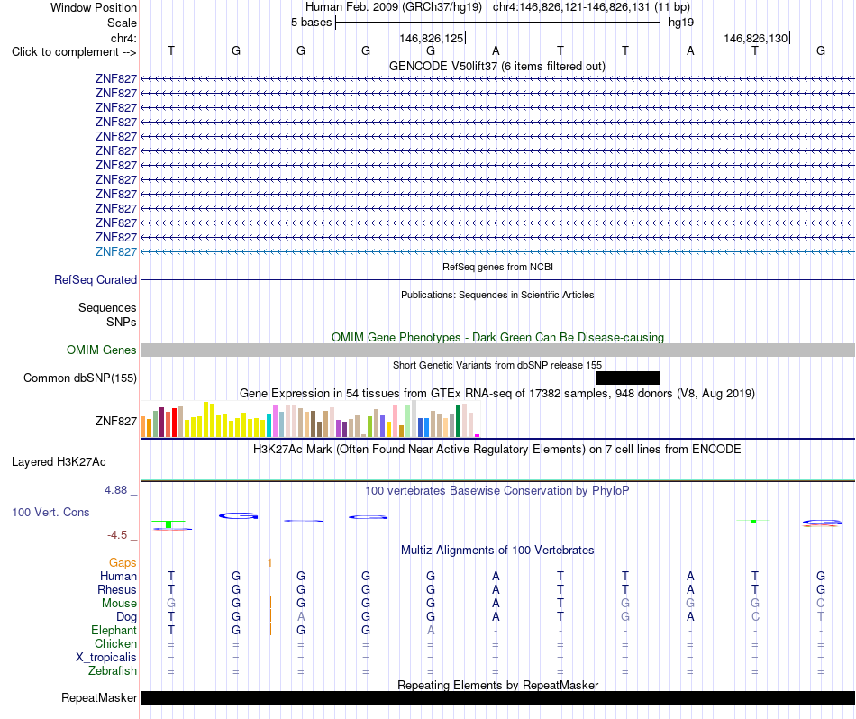Click the Common dbSNP(155) label
The height and width of the screenshot is (719, 856).
(79, 378)
